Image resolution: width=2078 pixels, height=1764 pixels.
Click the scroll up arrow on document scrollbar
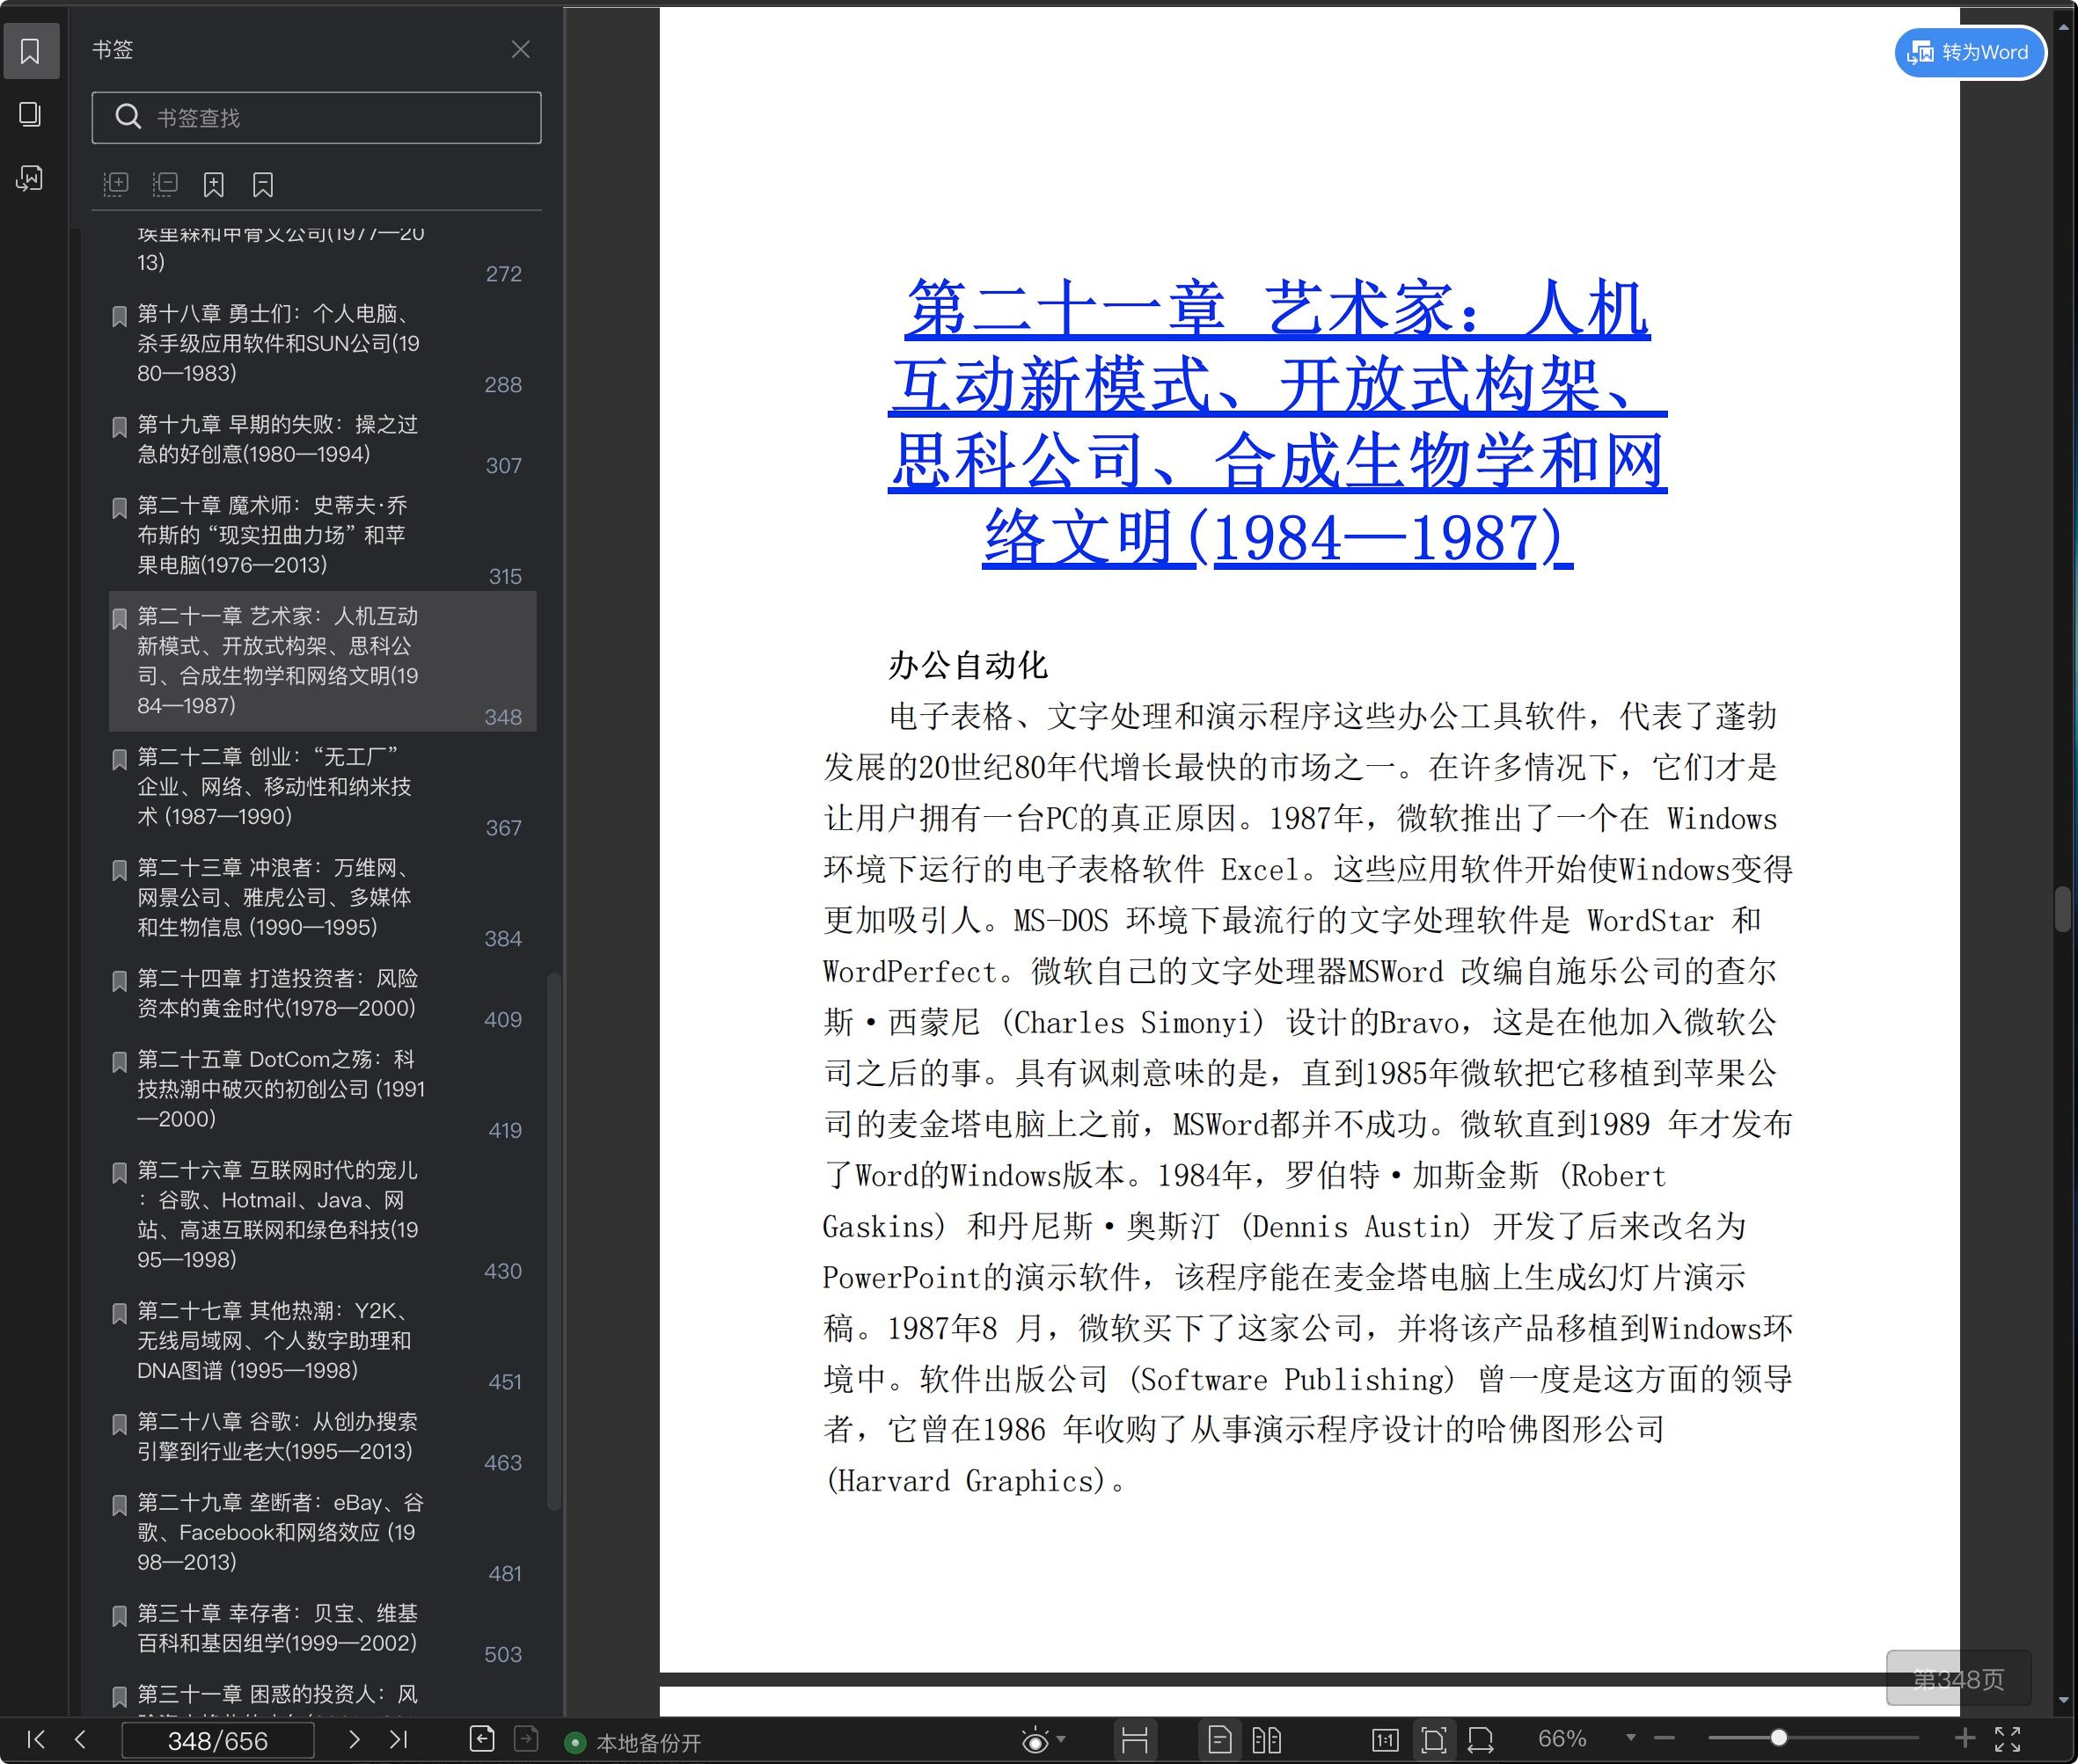click(x=2064, y=28)
